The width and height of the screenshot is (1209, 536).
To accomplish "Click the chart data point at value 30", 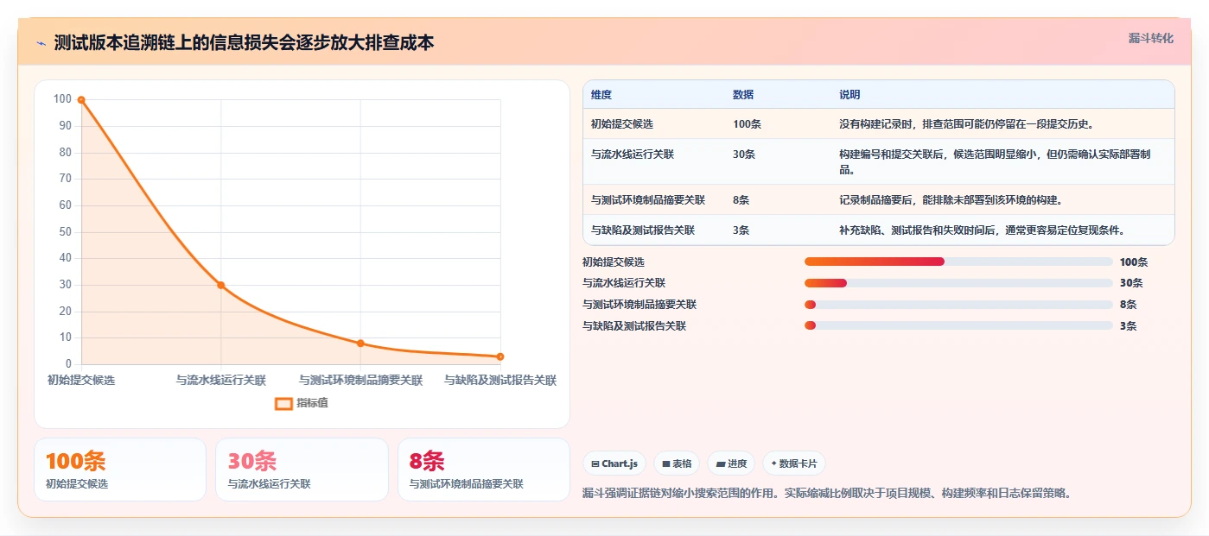I will pyautogui.click(x=220, y=285).
